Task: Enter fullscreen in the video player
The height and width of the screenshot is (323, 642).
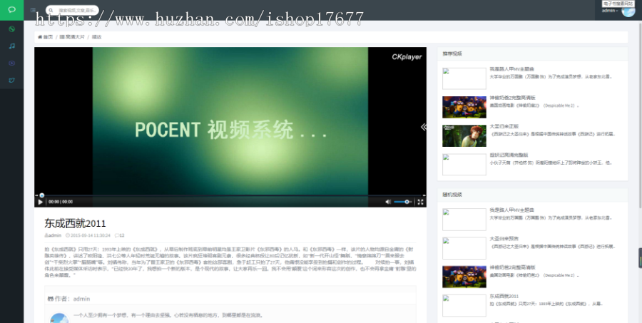Action: 420,202
